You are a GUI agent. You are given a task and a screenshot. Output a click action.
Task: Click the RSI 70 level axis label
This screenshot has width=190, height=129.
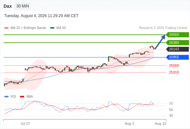coord(171,104)
